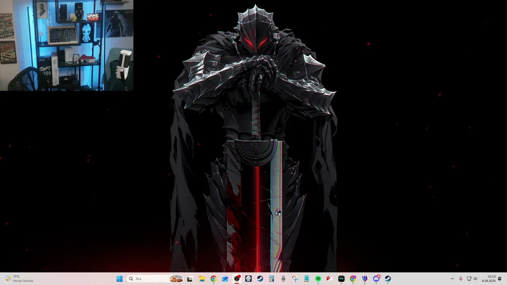Click the webcam overlay preview in the corner
The width and height of the screenshot is (507, 285).
coord(67,45)
